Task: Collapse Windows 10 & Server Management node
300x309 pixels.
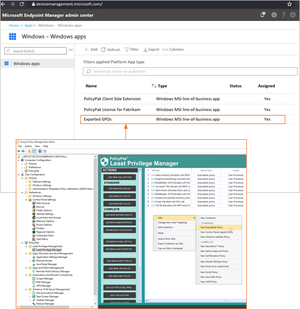Action: click(26, 290)
